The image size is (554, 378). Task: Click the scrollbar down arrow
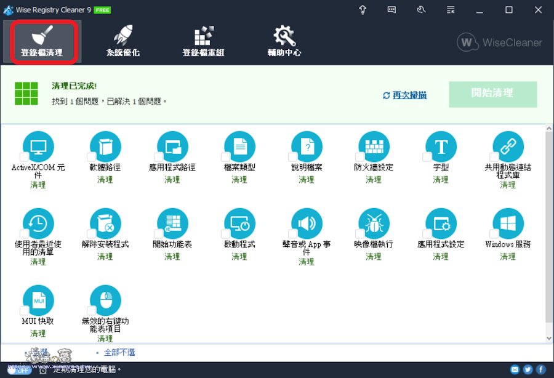click(549, 338)
